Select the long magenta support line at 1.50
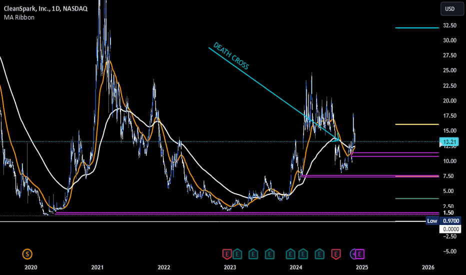Screen dimensions: 466x275 (246, 213)
